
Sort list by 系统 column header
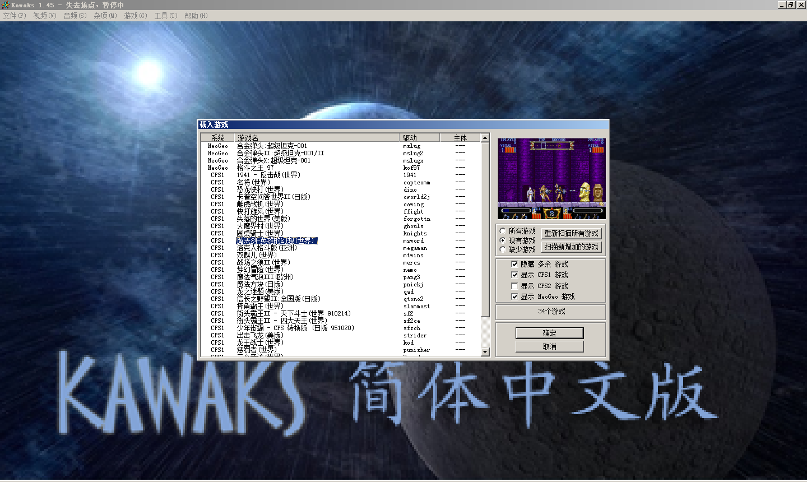pyautogui.click(x=217, y=138)
